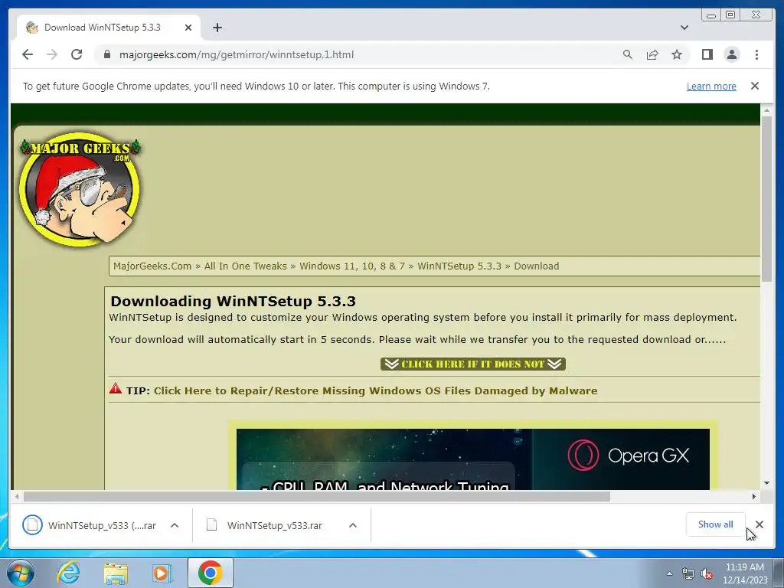Open the Learn more link
This screenshot has height=588, width=784.
point(711,86)
